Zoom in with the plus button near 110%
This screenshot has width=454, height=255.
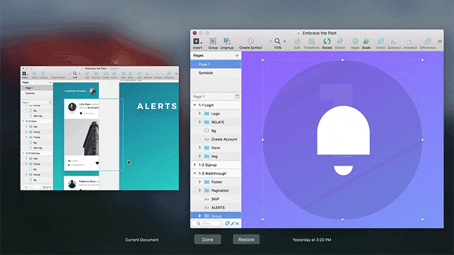click(285, 42)
